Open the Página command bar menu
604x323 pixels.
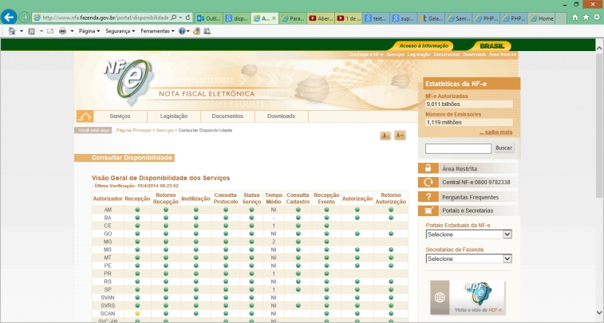(90, 31)
